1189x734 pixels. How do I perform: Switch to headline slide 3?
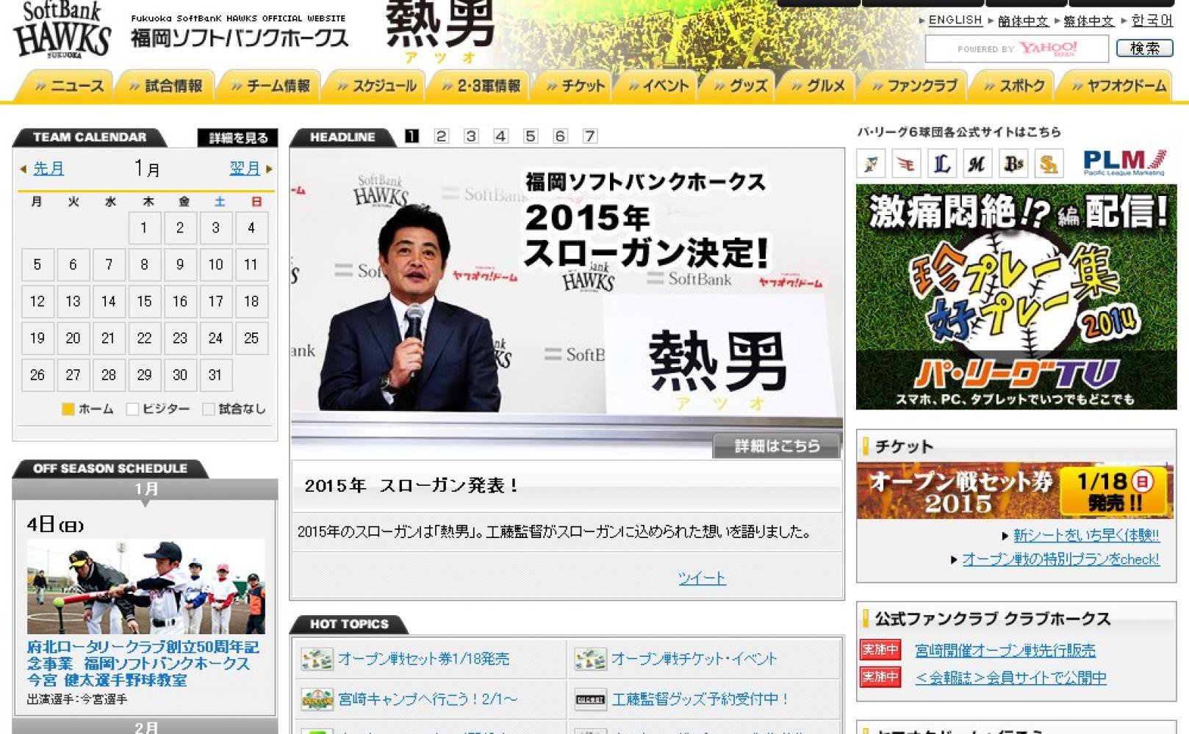(471, 137)
